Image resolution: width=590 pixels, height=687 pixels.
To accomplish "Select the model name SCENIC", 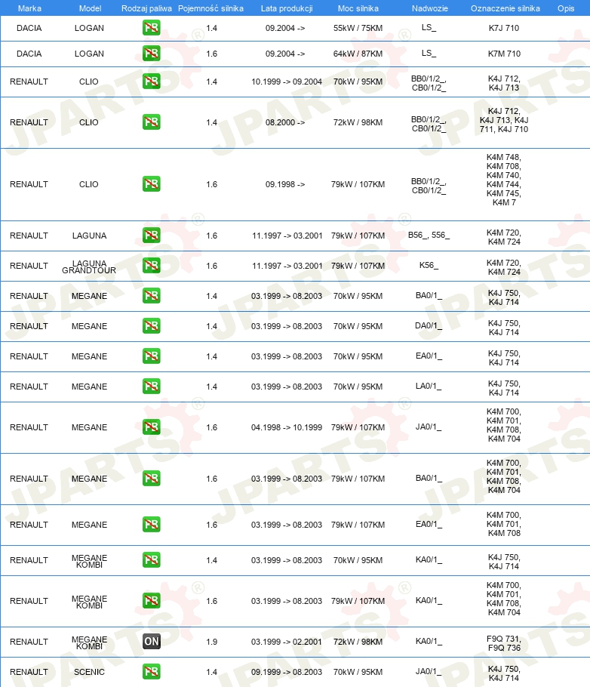I will (x=89, y=672).
